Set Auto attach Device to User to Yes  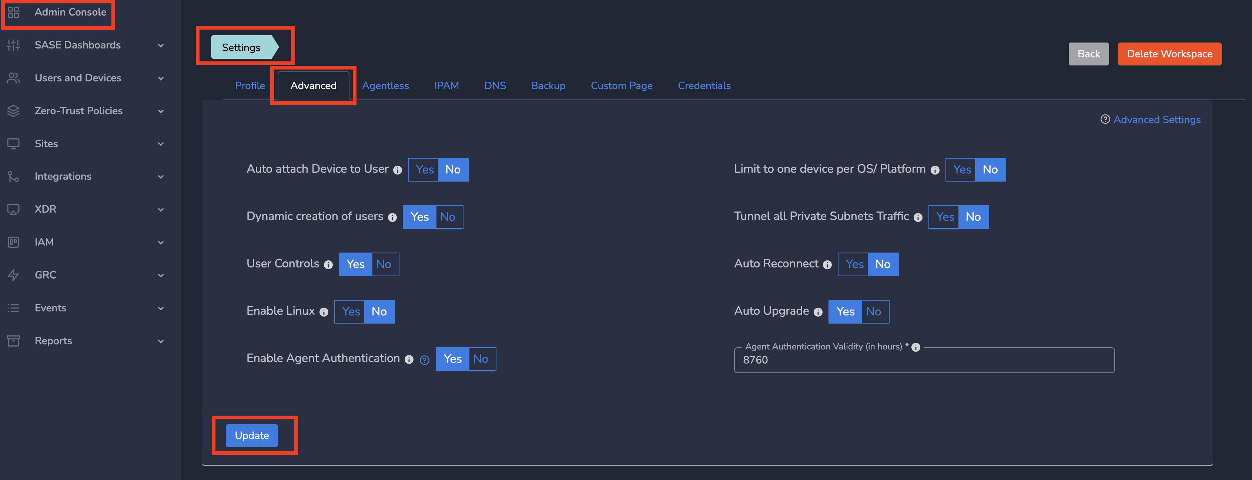point(424,169)
